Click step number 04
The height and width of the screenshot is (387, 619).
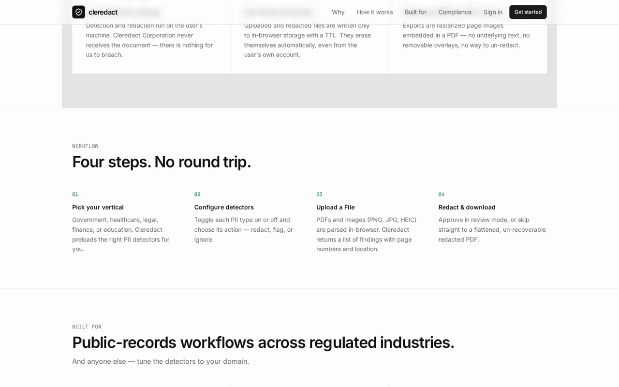442,194
